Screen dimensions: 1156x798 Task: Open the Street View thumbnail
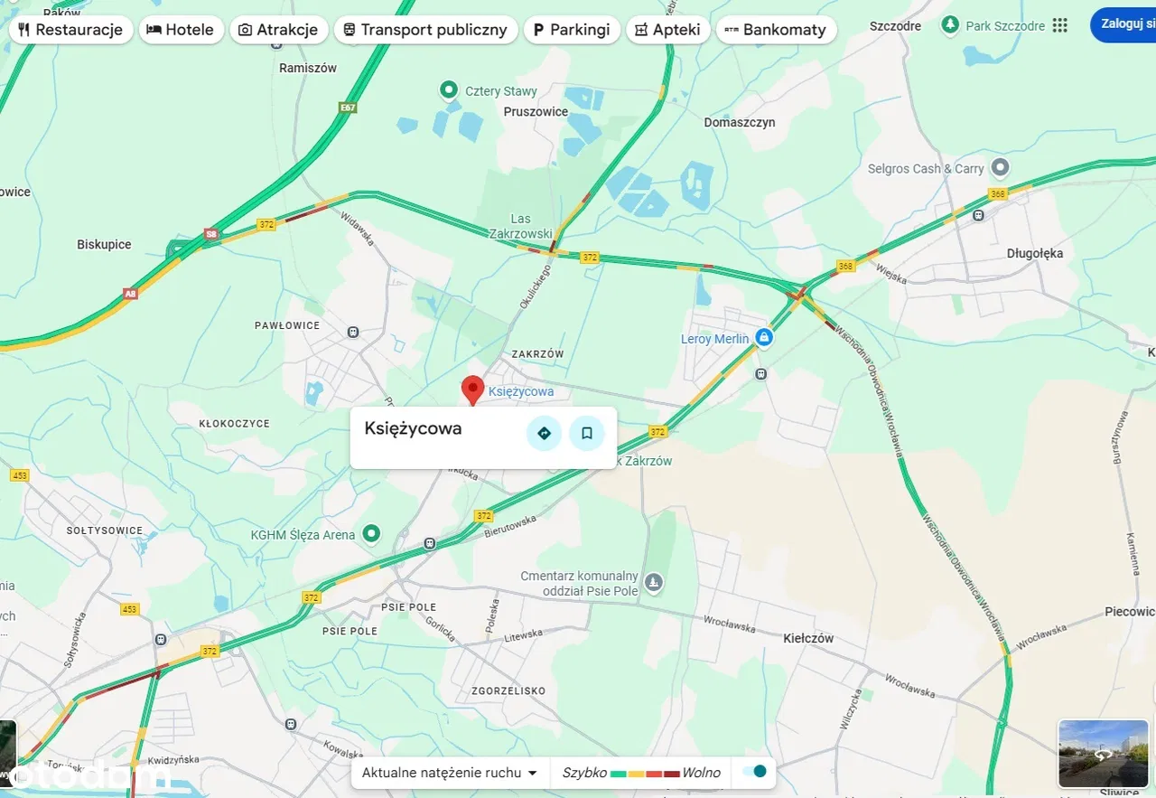pyautogui.click(x=1103, y=754)
